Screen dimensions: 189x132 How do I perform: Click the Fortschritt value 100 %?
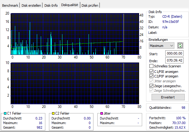click(x=181, y=118)
